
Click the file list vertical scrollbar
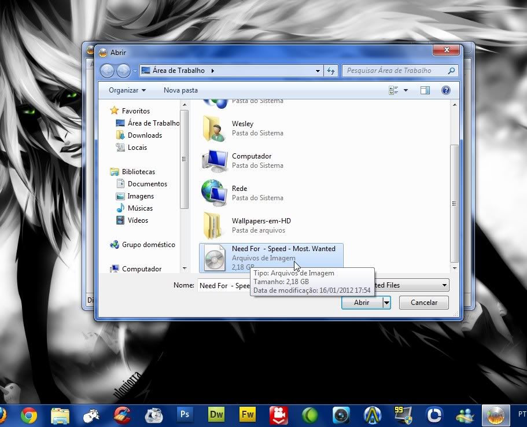tap(454, 203)
